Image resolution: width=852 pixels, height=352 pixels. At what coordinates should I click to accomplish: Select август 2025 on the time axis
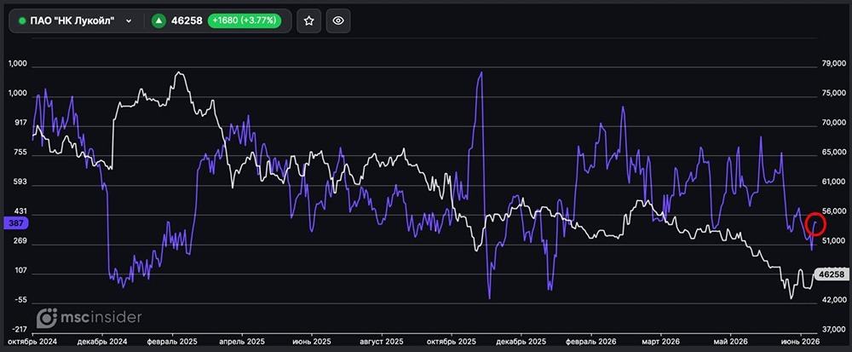coord(382,343)
